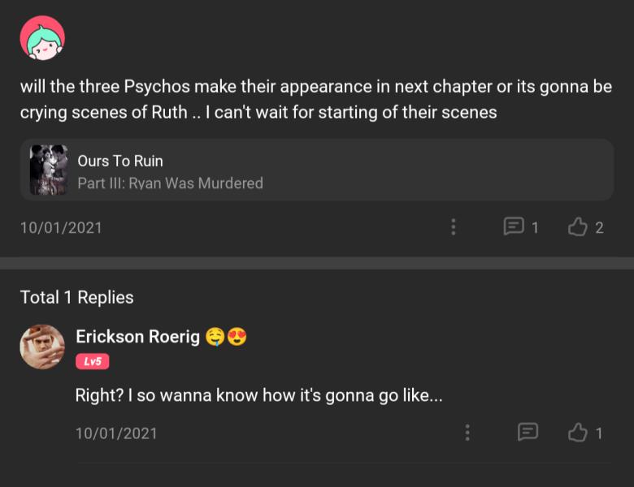
Task: Tap the comment icon on Erickson's reply
Action: [528, 432]
